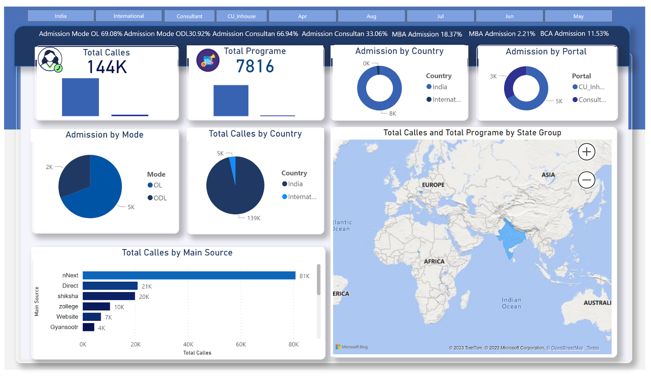The height and width of the screenshot is (378, 651).
Task: Click 'MBA Admission 18.37%' text
Action: pyautogui.click(x=427, y=34)
